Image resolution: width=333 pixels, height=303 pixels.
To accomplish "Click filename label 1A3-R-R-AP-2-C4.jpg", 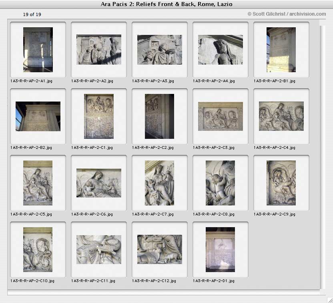I will pos(275,148).
